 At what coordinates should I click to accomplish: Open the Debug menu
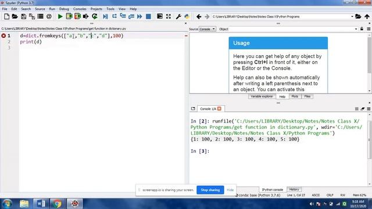64,9
